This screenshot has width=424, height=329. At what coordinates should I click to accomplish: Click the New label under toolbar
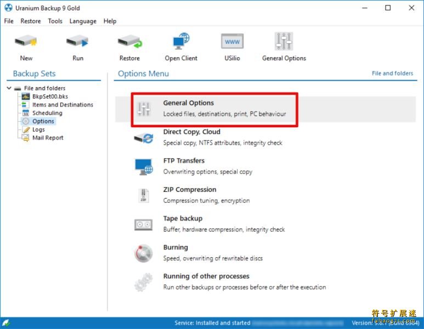[26, 58]
